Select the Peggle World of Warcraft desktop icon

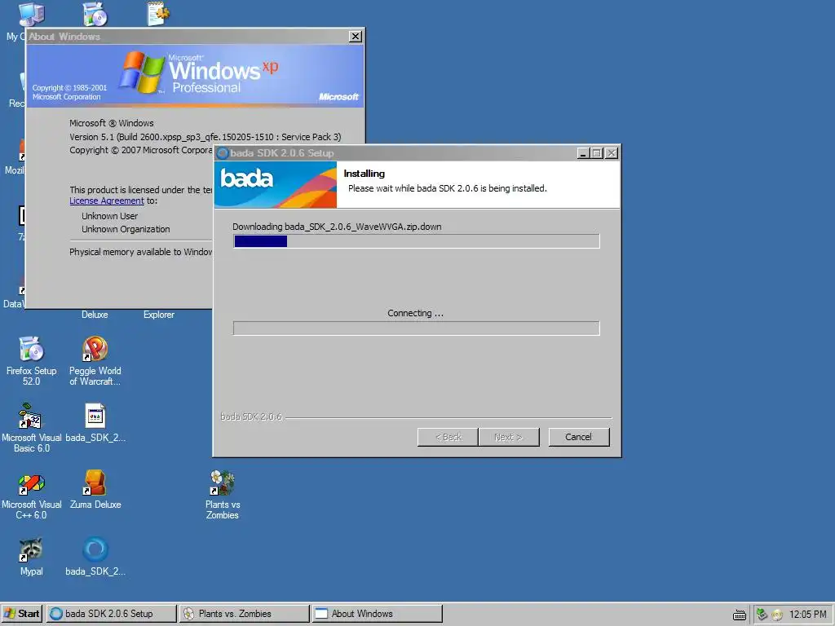click(x=95, y=361)
